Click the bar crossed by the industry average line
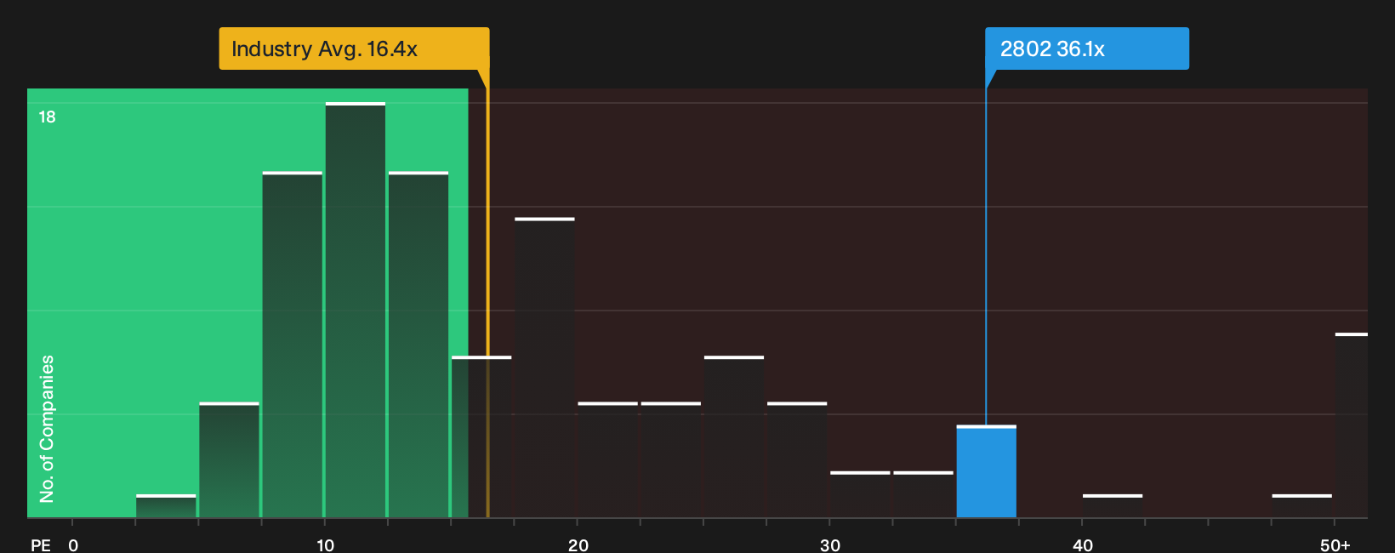 coord(481,436)
